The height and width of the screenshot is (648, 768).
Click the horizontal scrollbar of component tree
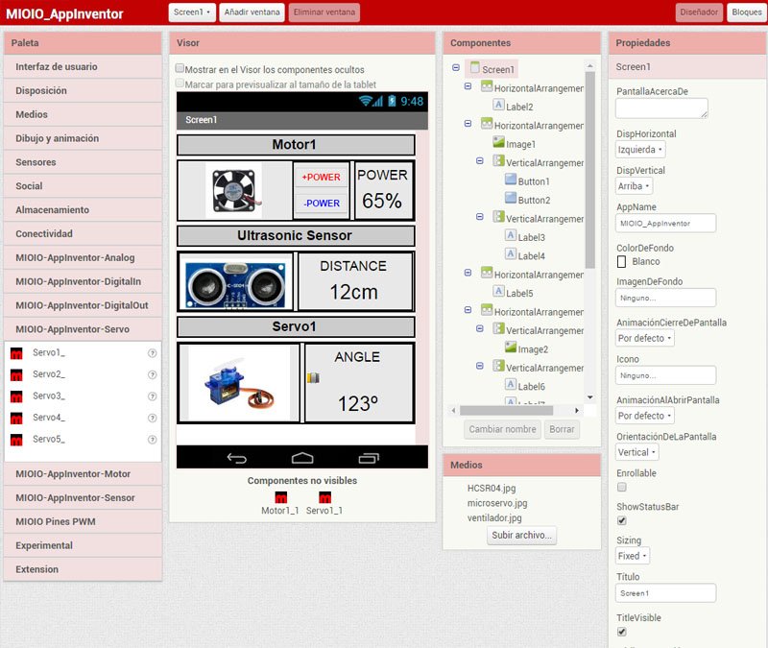[506, 410]
